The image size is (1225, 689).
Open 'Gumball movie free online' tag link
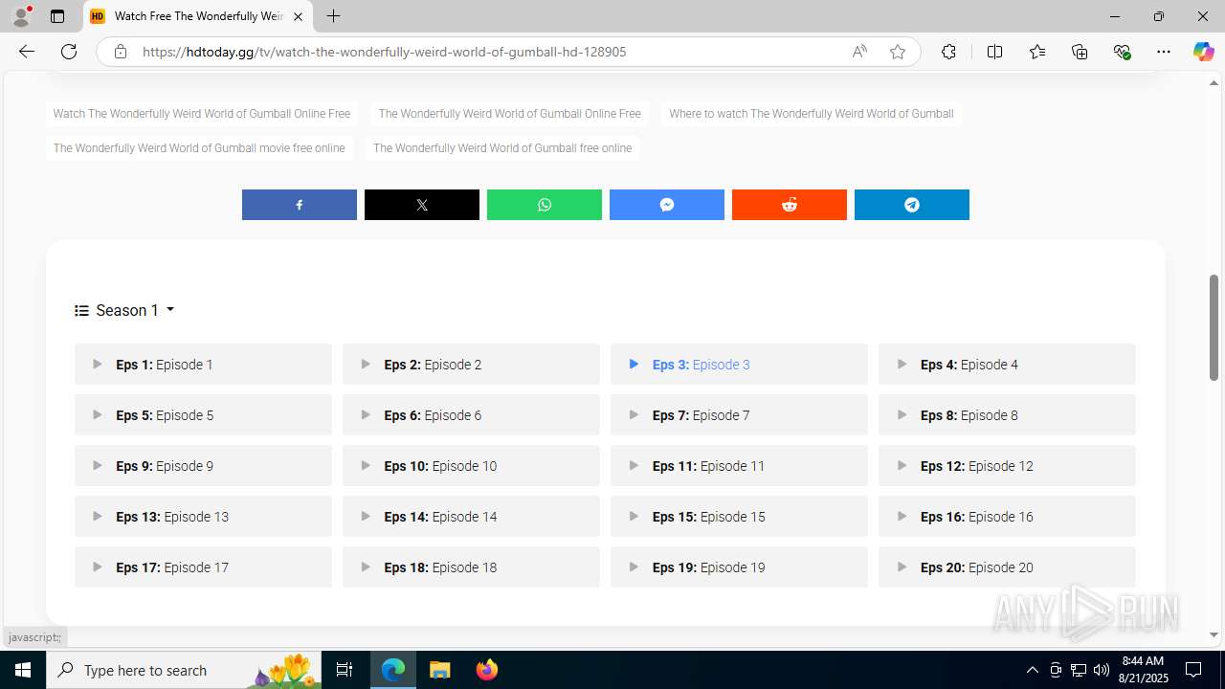(199, 148)
